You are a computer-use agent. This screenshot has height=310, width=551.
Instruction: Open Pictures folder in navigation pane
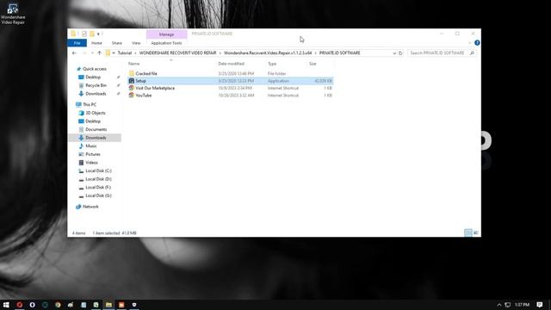[x=93, y=154]
